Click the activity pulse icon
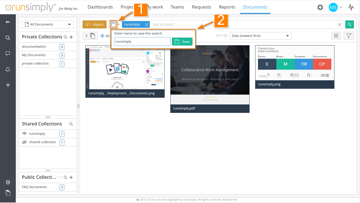Viewport: 360px width, 203px height. [351, 7]
